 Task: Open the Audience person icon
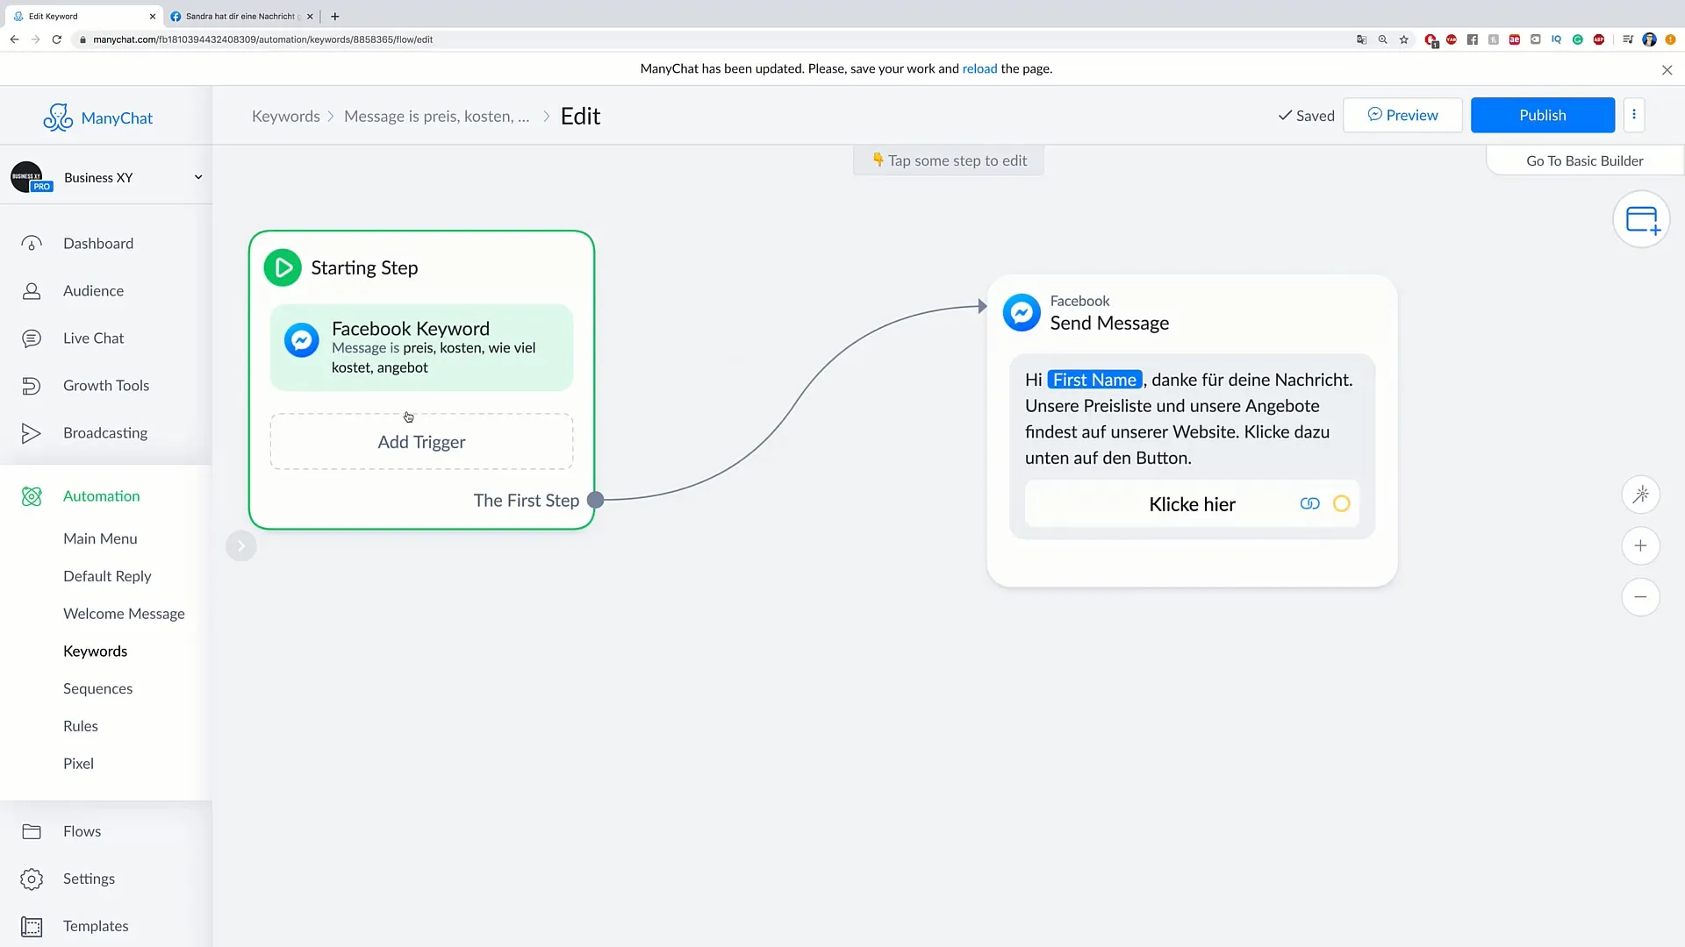[x=32, y=291]
